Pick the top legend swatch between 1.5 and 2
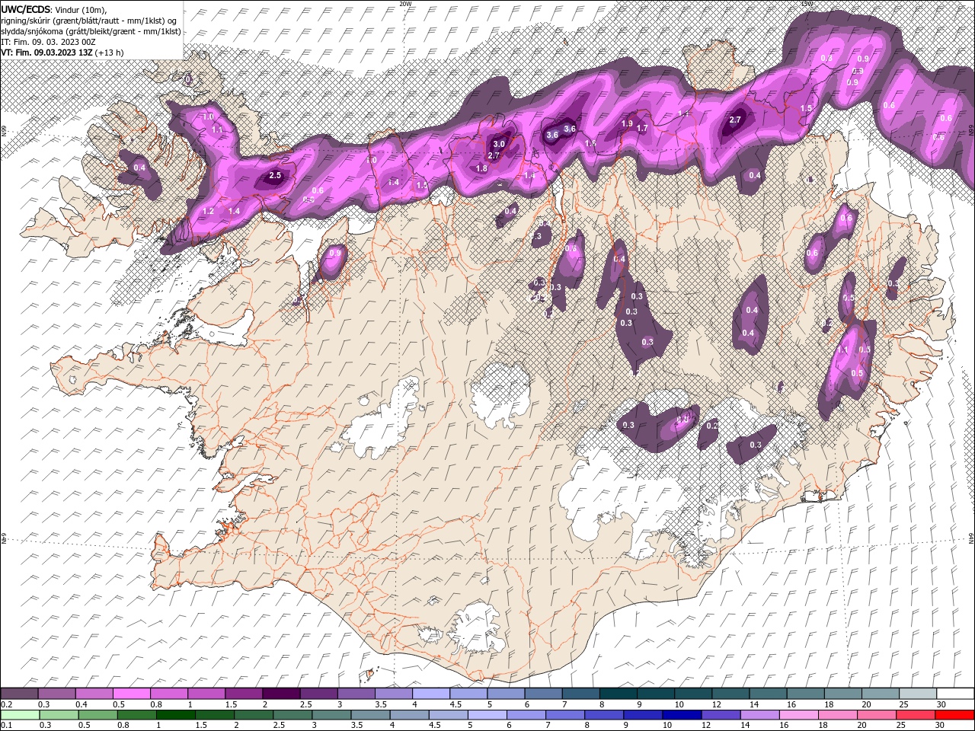This screenshot has width=975, height=731. click(244, 694)
